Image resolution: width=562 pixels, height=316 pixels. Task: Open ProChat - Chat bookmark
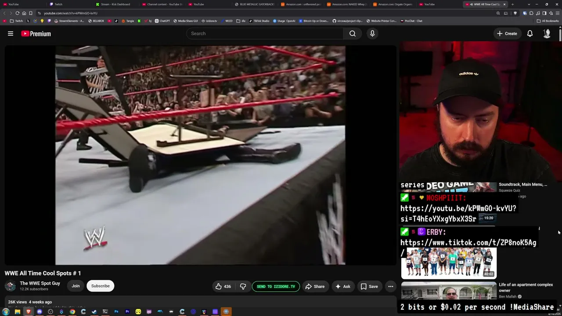tap(411, 21)
